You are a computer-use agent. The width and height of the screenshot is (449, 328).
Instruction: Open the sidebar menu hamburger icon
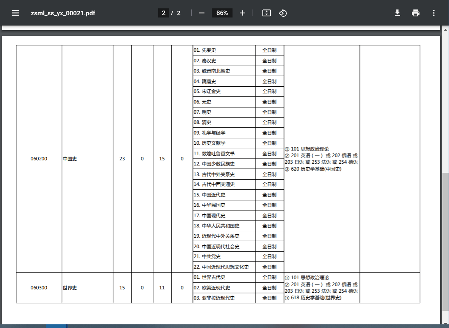[x=15, y=13]
